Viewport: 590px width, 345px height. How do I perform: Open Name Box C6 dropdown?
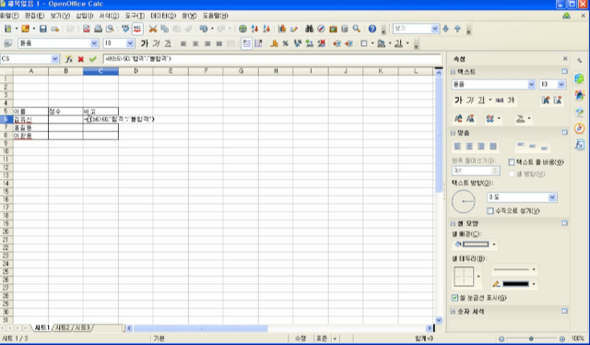coord(55,59)
